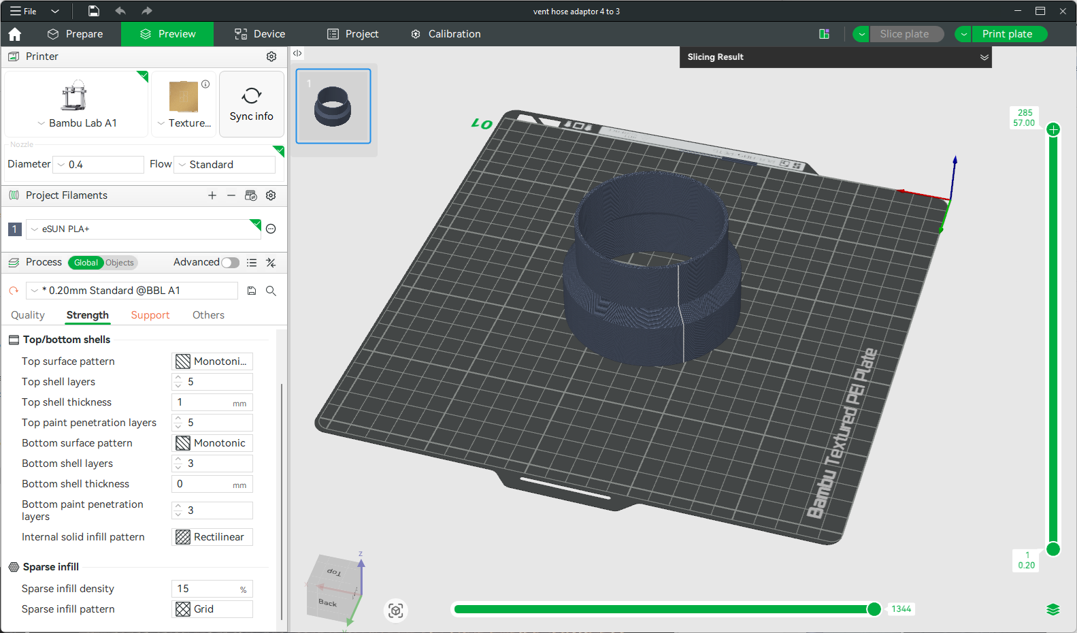
Task: Select Global process scope
Action: (86, 263)
